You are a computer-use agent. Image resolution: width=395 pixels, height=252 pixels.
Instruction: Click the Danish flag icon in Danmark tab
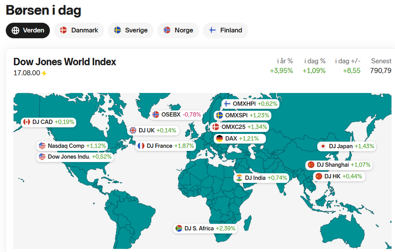[x=63, y=30]
